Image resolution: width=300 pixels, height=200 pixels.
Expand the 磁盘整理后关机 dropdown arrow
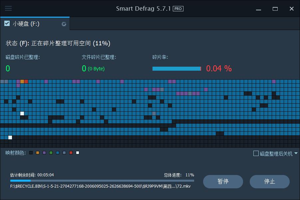(296, 153)
